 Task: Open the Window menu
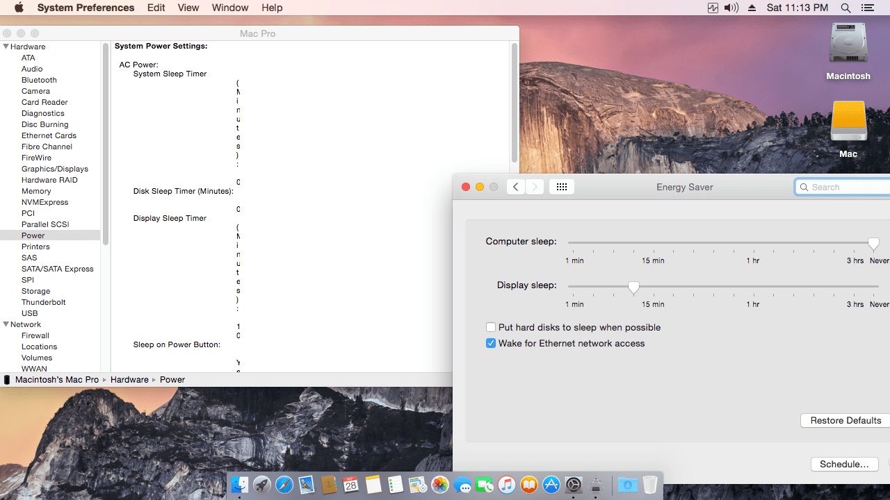pyautogui.click(x=230, y=8)
